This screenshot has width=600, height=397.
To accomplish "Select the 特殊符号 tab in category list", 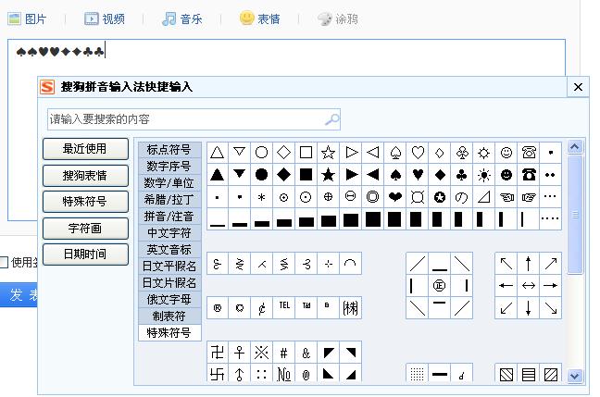I will pyautogui.click(x=169, y=333).
